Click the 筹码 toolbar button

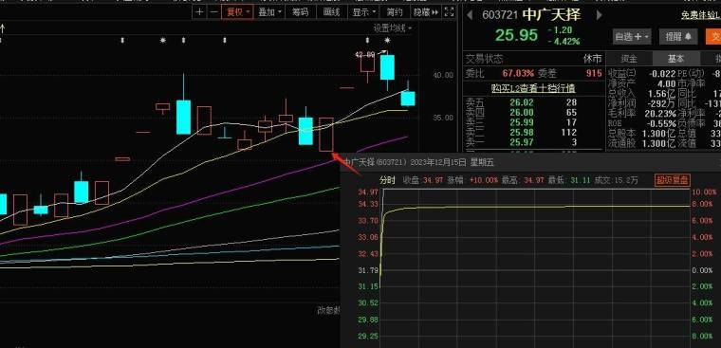[301, 12]
